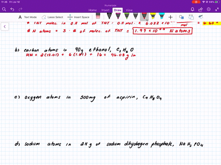
Task: Pick the black pen
Action: click(109, 16)
